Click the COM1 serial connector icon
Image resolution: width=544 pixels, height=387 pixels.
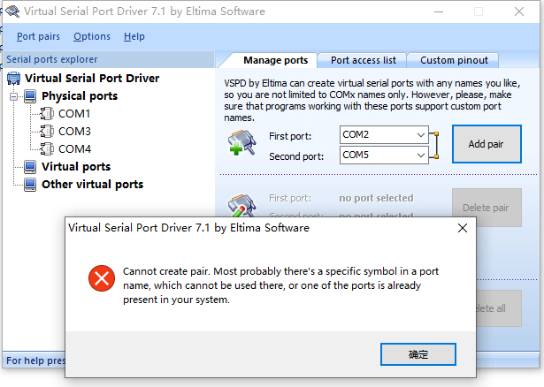(x=47, y=114)
